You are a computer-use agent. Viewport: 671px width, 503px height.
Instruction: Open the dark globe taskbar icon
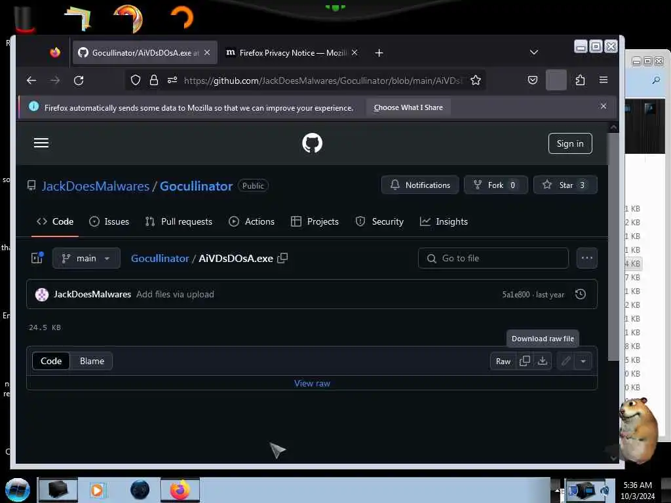tap(140, 490)
